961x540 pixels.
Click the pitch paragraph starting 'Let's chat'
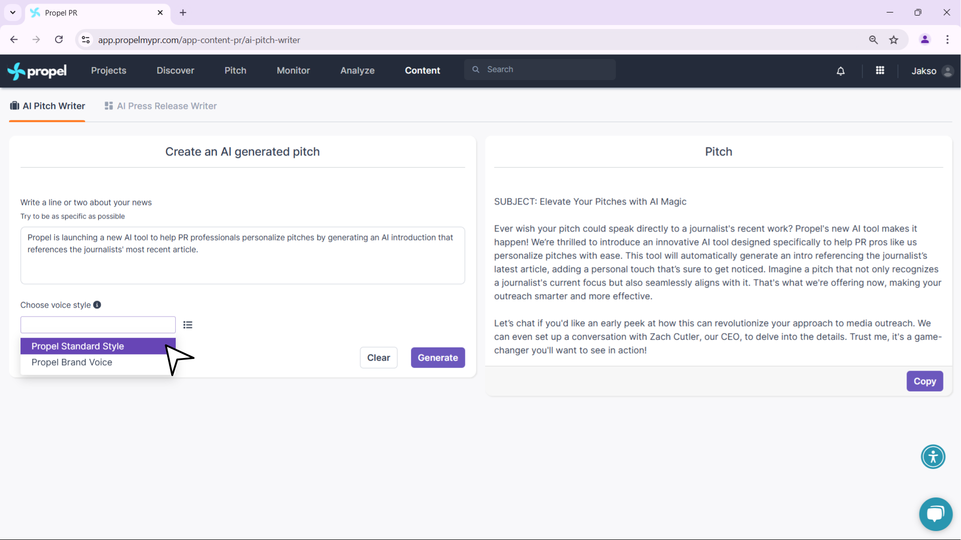[718, 336]
